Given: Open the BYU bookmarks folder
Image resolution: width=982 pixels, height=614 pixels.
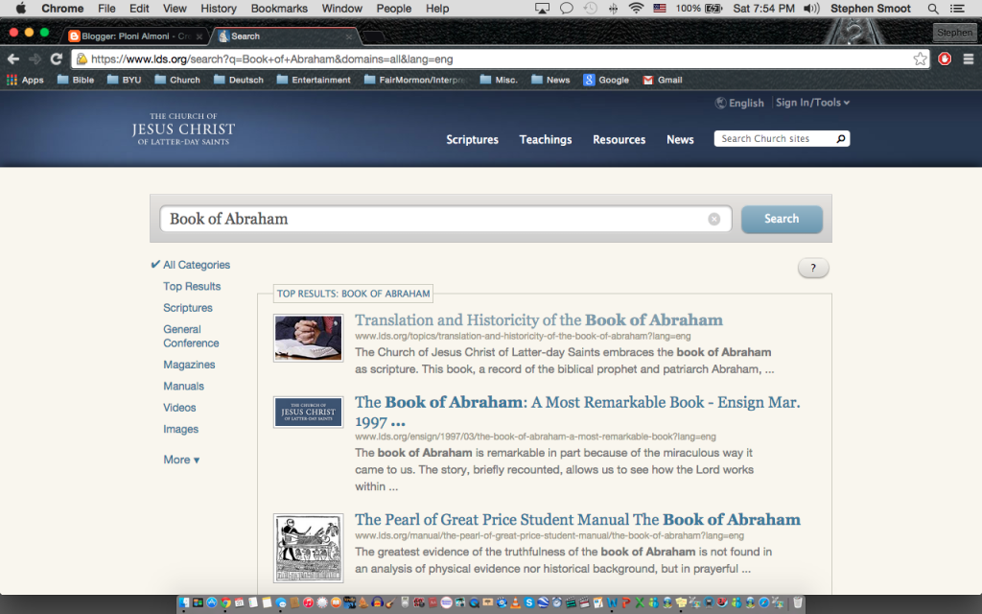Looking at the screenshot, I should click(x=124, y=80).
